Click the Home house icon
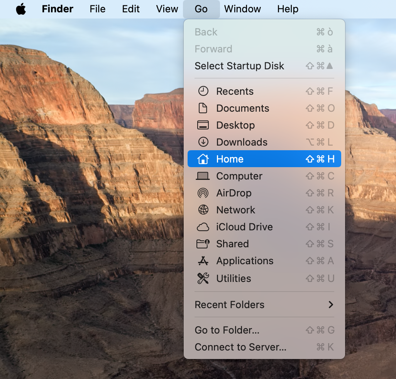Viewport: 396px width, 379px height. (x=203, y=159)
